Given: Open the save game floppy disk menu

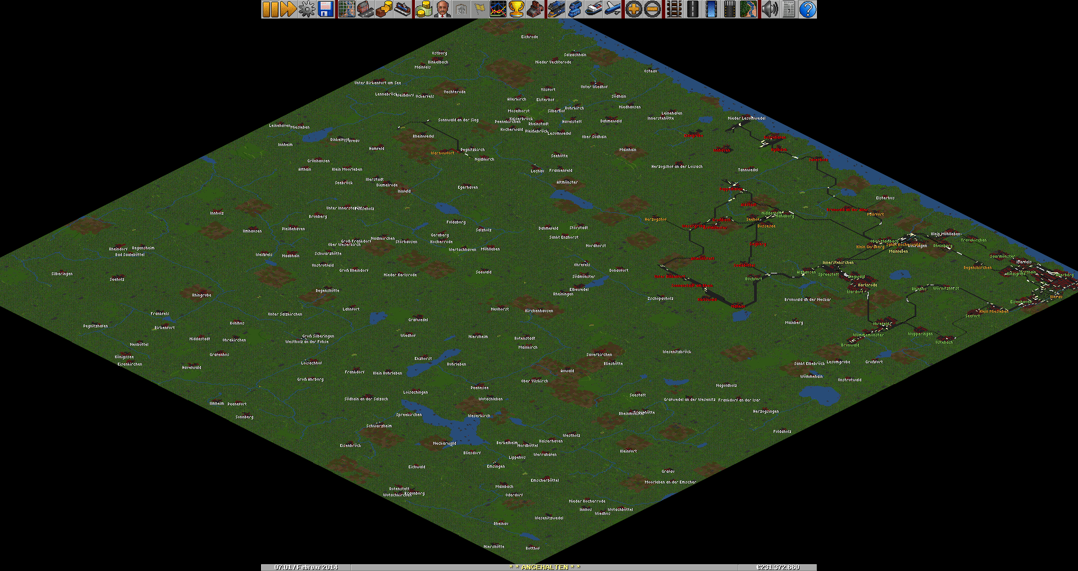Looking at the screenshot, I should click(326, 9).
